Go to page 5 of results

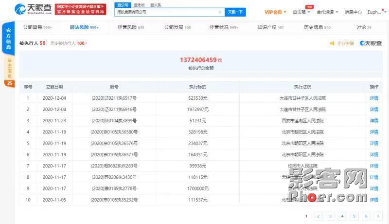(x=354, y=216)
